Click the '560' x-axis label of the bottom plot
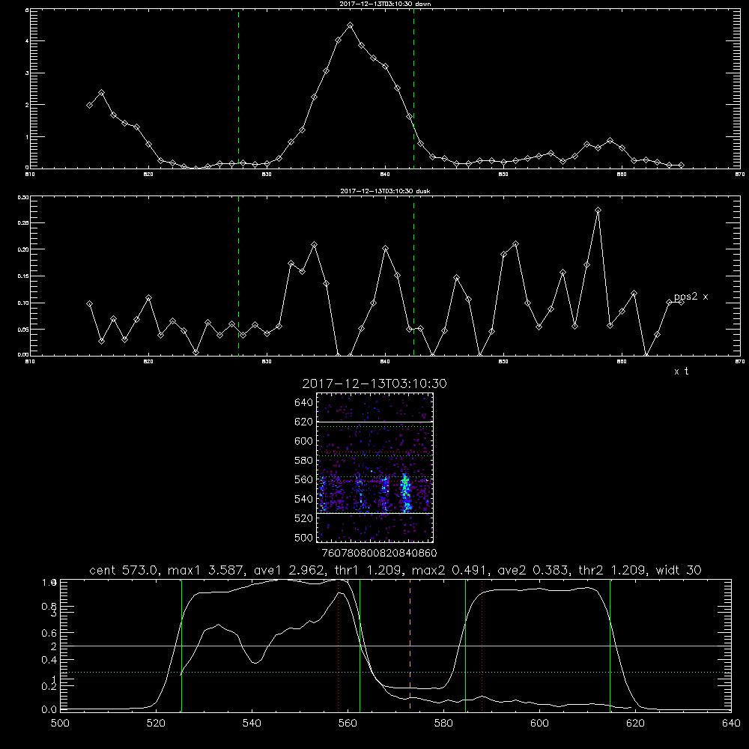Image resolution: width=749 pixels, height=749 pixels. click(x=348, y=724)
